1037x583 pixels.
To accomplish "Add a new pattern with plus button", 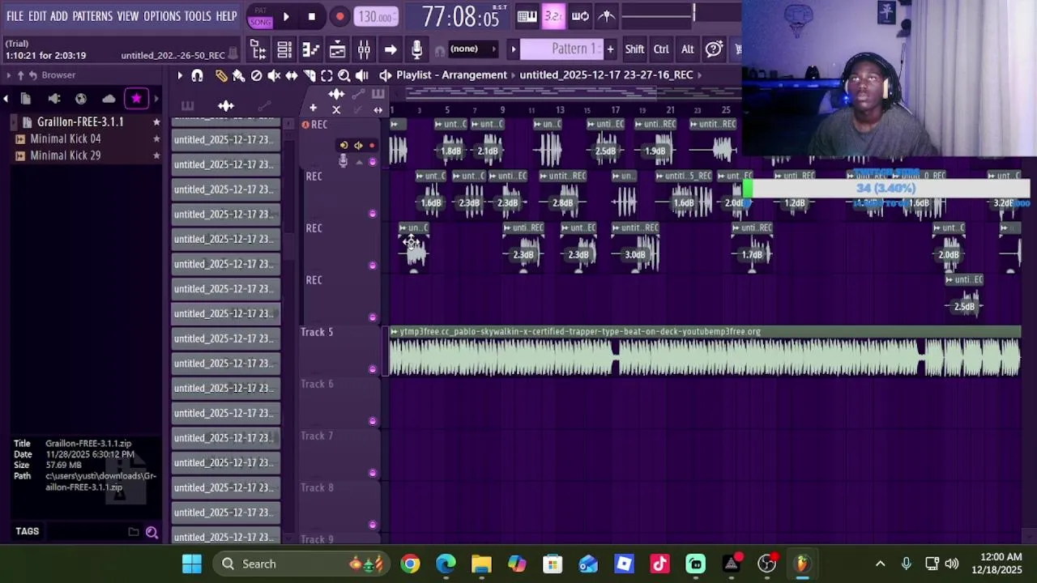I will (610, 49).
